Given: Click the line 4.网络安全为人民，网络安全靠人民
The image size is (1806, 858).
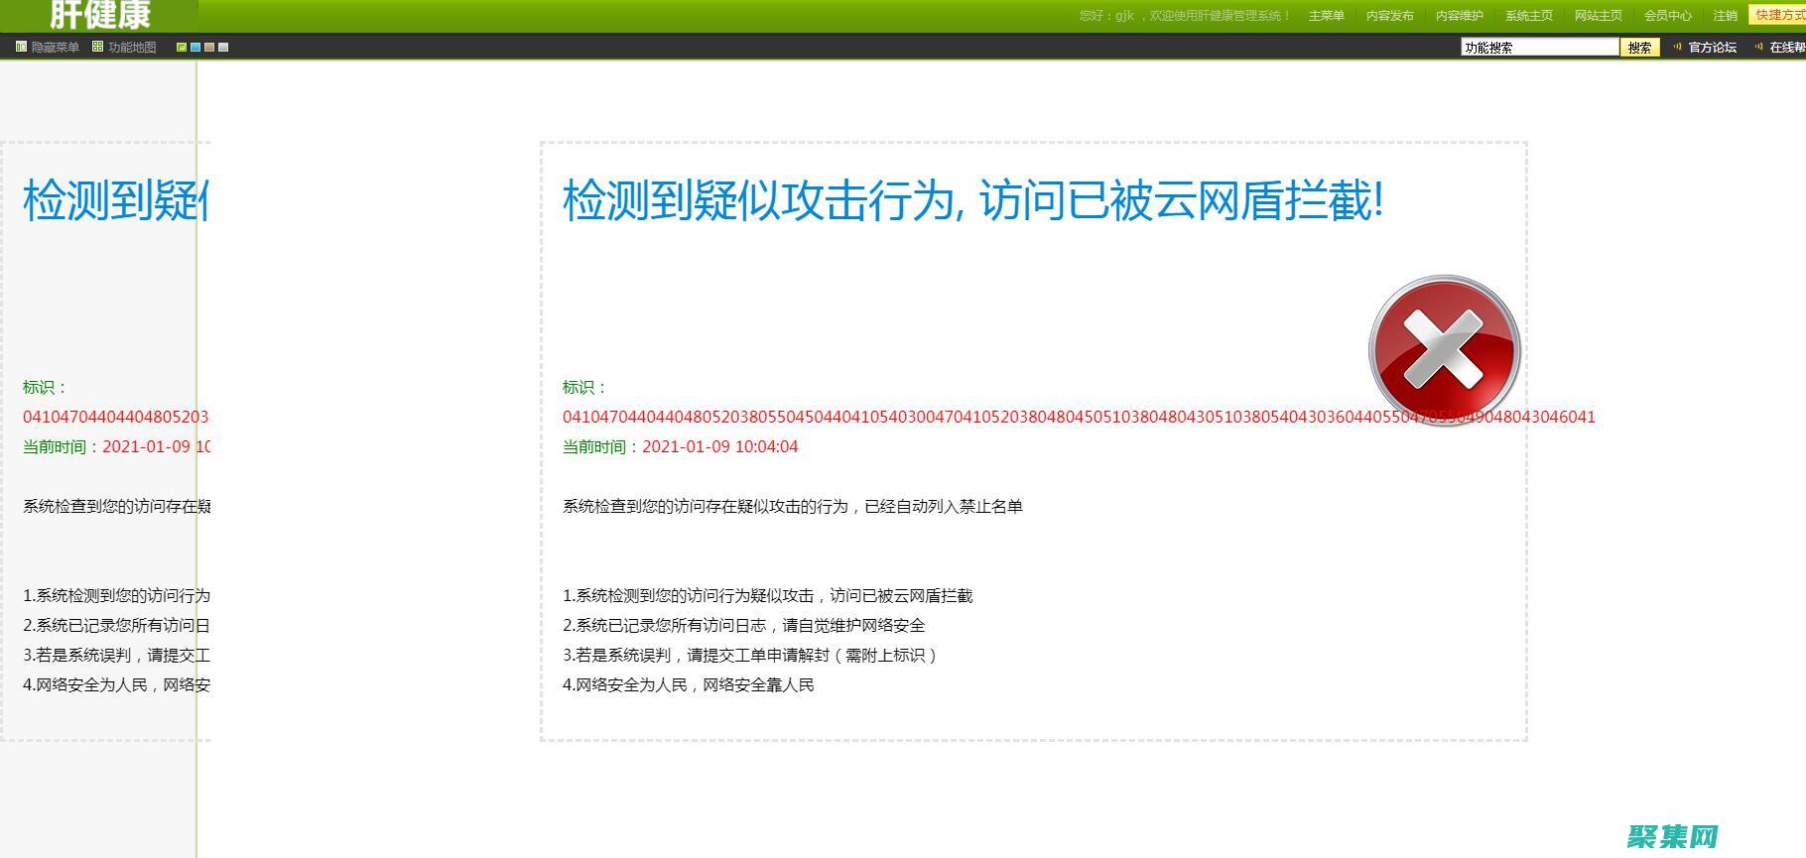Looking at the screenshot, I should [688, 684].
